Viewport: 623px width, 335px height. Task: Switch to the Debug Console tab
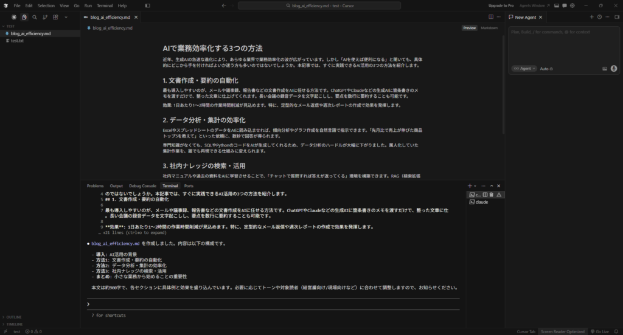coord(142,186)
